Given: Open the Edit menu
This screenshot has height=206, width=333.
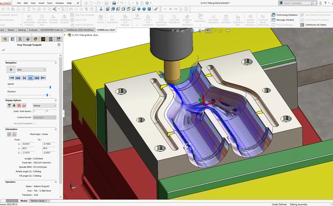Looking at the screenshot, I should point(26,3).
